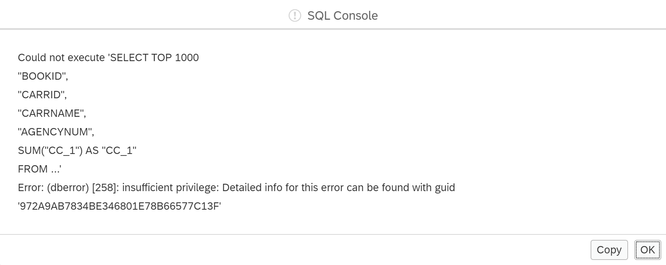This screenshot has width=666, height=265.
Task: Click the "BOOKID" column line
Action: pyautogui.click(x=43, y=76)
